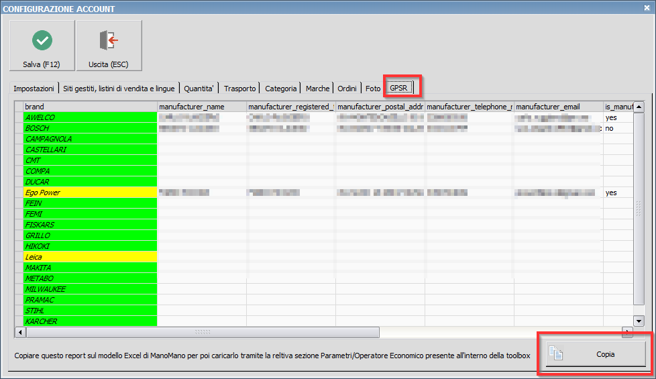Switch to Siti gestiti, listini di vendita e lingue tab
656x379 pixels.
tap(119, 89)
